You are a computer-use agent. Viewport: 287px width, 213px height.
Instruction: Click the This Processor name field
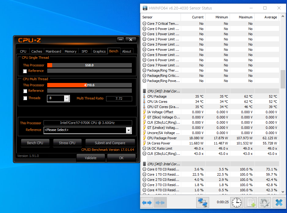point(88,123)
